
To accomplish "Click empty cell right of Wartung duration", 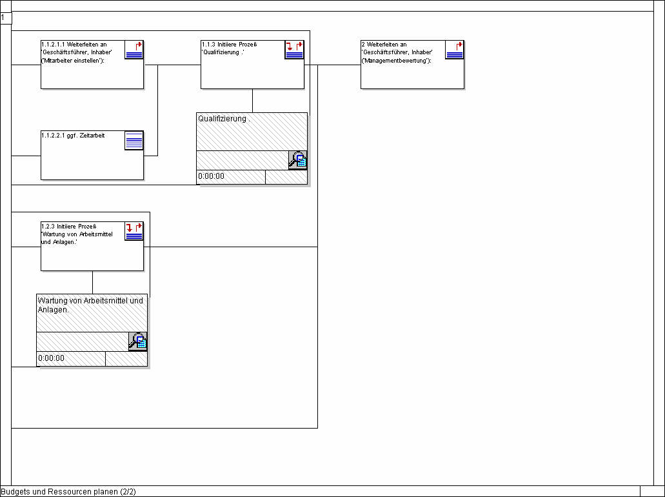I will (126, 359).
